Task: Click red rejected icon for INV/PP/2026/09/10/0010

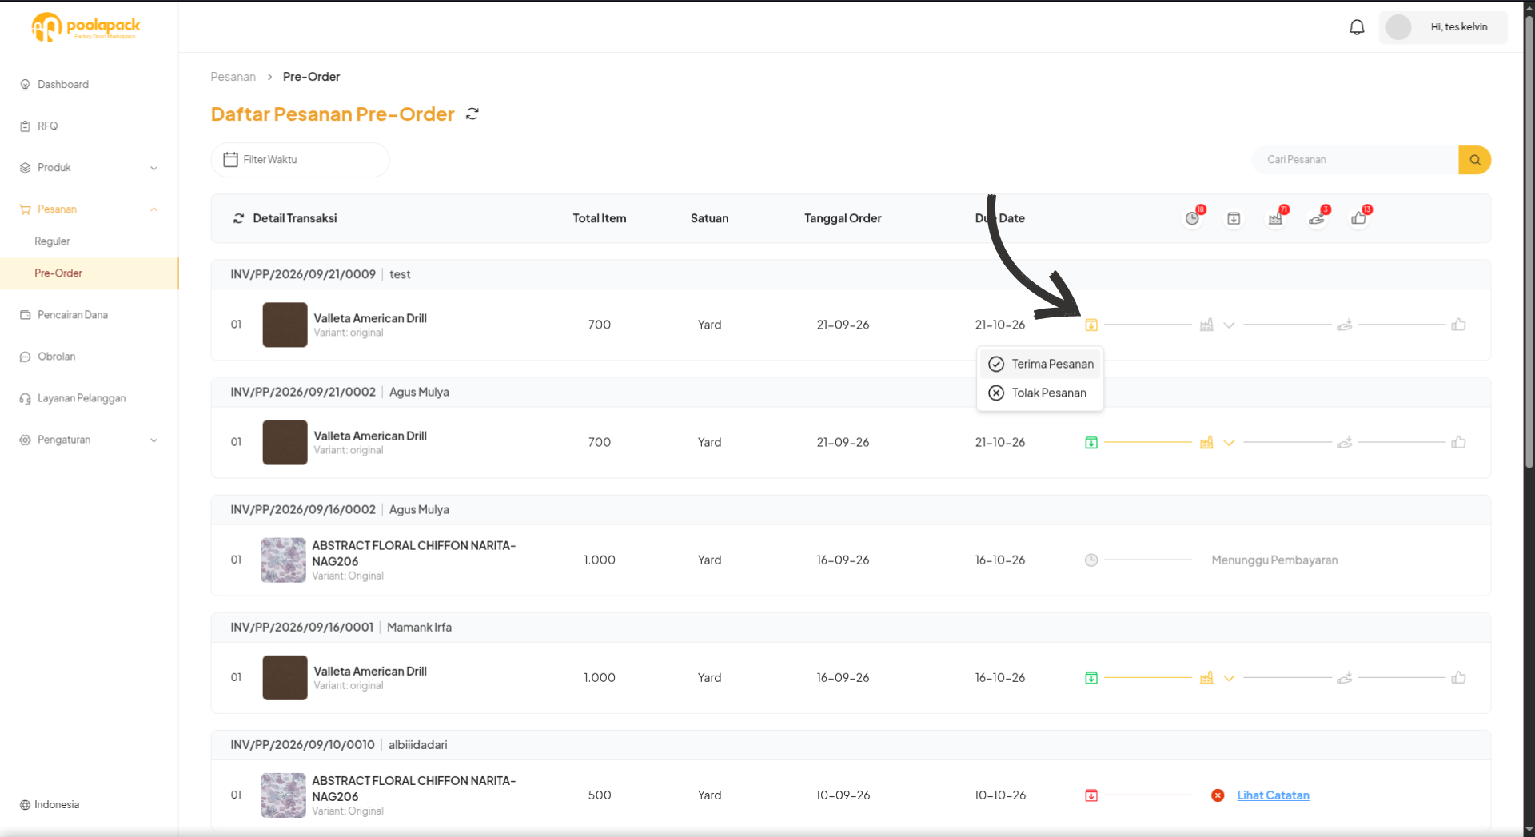Action: (x=1091, y=795)
